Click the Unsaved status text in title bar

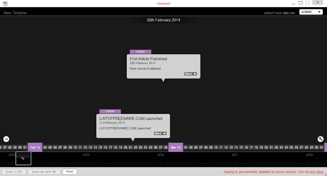tap(163, 4)
